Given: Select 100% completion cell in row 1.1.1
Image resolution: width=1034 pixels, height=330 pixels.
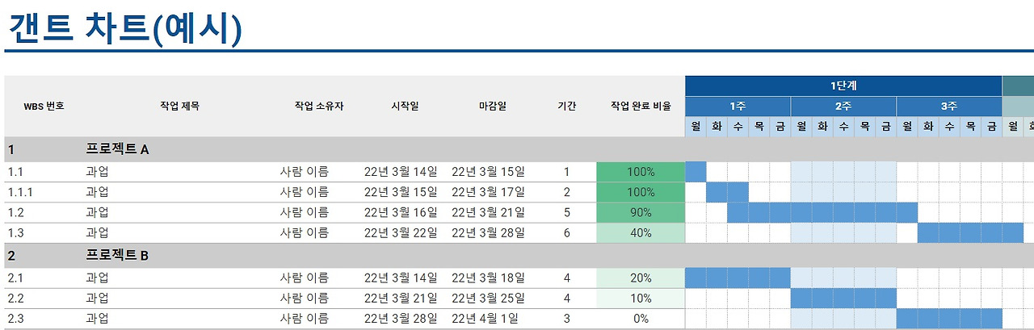Looking at the screenshot, I should [x=641, y=192].
